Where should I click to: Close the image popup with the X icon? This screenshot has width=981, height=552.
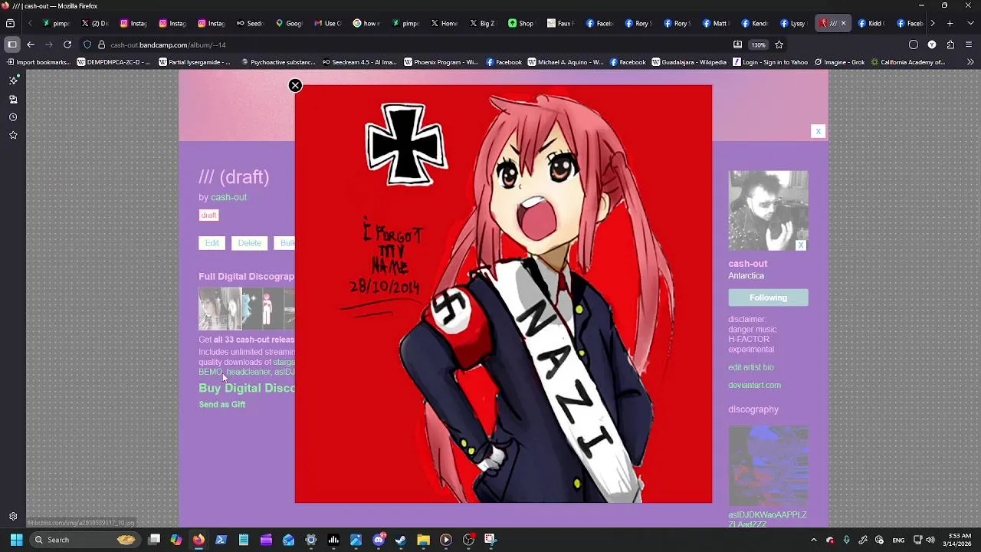[295, 85]
